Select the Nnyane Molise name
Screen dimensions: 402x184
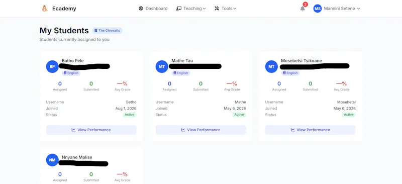click(77, 157)
